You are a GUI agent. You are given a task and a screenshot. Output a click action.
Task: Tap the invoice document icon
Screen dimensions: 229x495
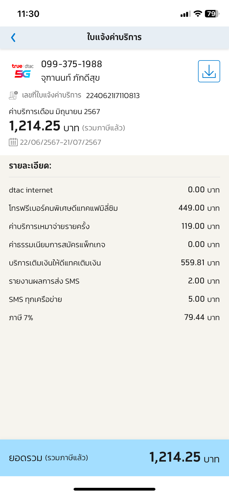click(13, 95)
